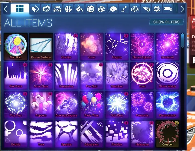The width and height of the screenshot is (195, 151).
Task: Go to next category with right arrow
Action: pyautogui.click(x=182, y=9)
